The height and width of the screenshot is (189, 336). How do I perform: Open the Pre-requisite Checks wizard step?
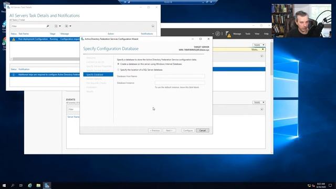click(96, 83)
